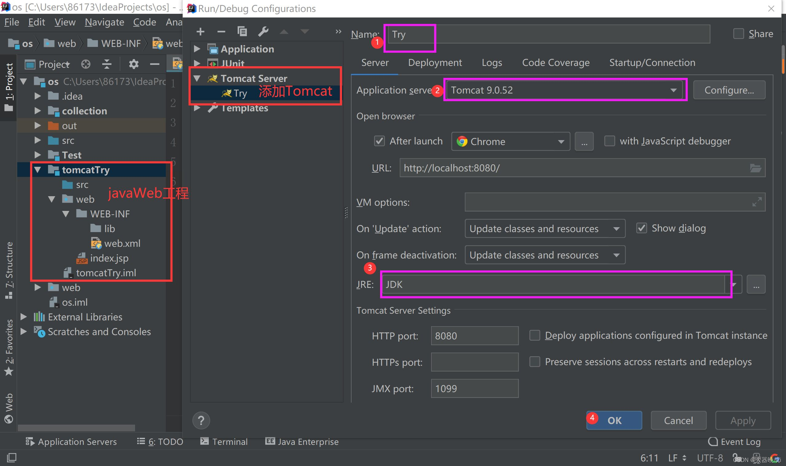Enable with JavaScript debugger checkbox

tap(609, 141)
